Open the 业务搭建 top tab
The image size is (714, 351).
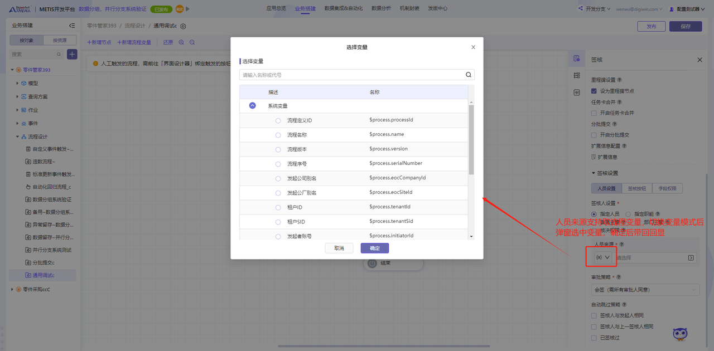(x=305, y=8)
